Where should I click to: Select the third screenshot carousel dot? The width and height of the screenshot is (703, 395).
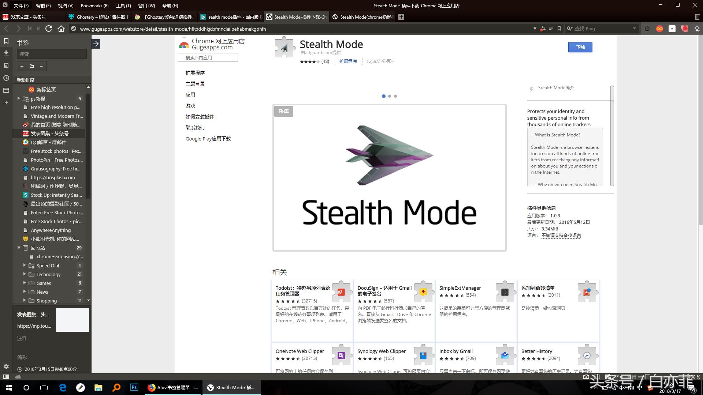point(395,96)
